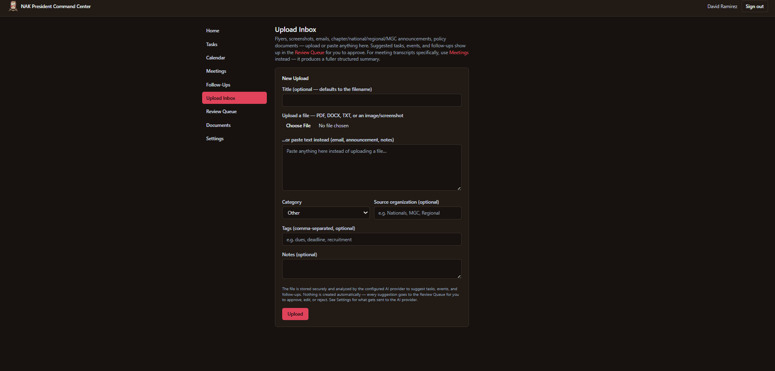Click the 'Upload a file — PDF, DOCX' label
The height and width of the screenshot is (371, 775).
click(x=343, y=116)
